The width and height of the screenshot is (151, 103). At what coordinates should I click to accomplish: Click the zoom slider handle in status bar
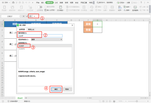137,101
